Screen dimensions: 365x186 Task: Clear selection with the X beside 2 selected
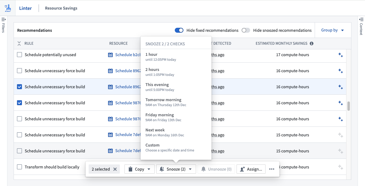[x=115, y=169]
